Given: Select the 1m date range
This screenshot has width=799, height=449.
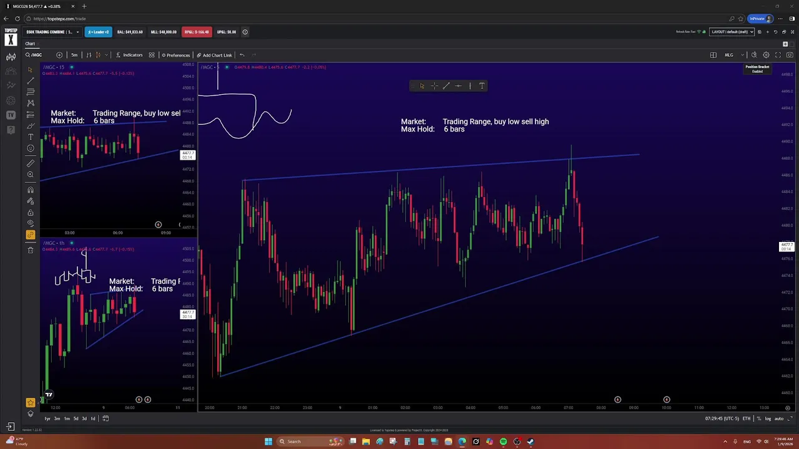Looking at the screenshot, I should point(67,418).
